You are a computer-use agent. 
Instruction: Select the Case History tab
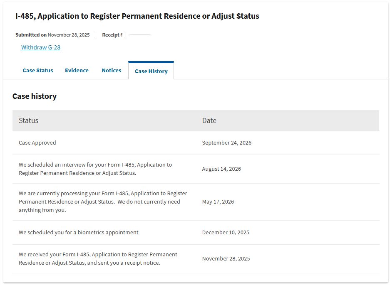click(151, 71)
